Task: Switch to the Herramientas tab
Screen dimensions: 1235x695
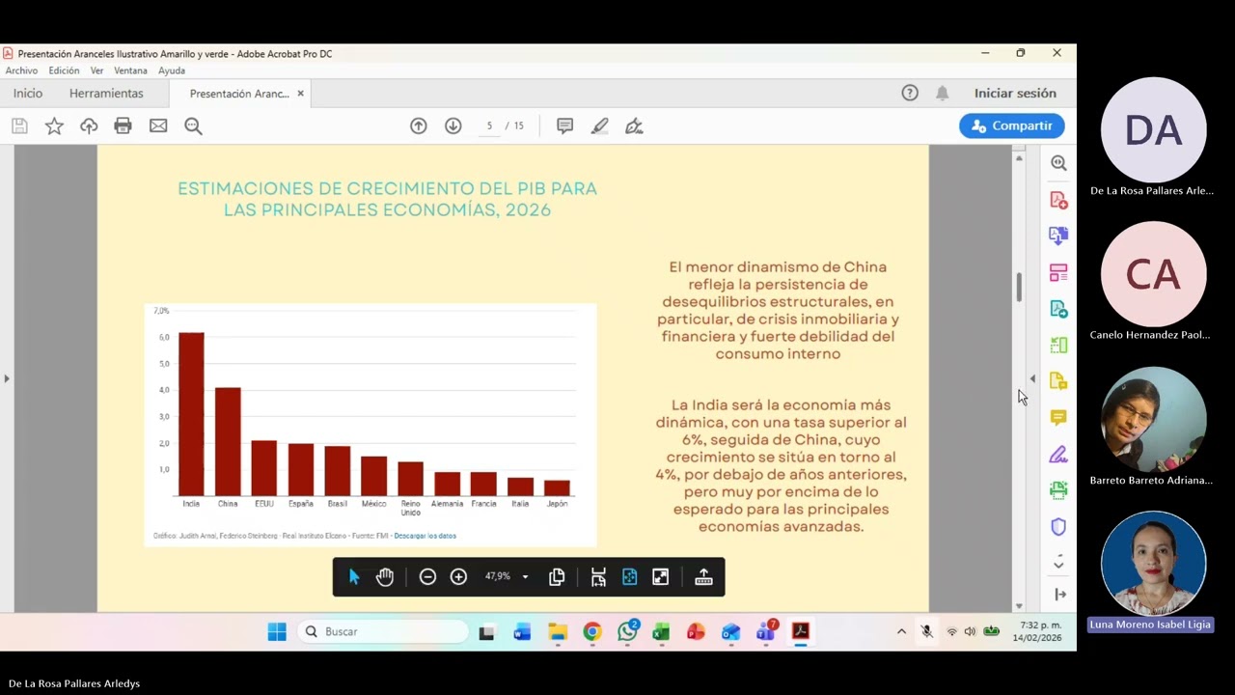Action: 106,94
